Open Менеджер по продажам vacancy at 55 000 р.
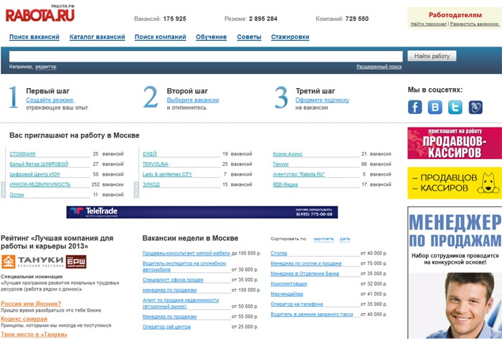Screen dimensions: 502x339 coord(169,317)
